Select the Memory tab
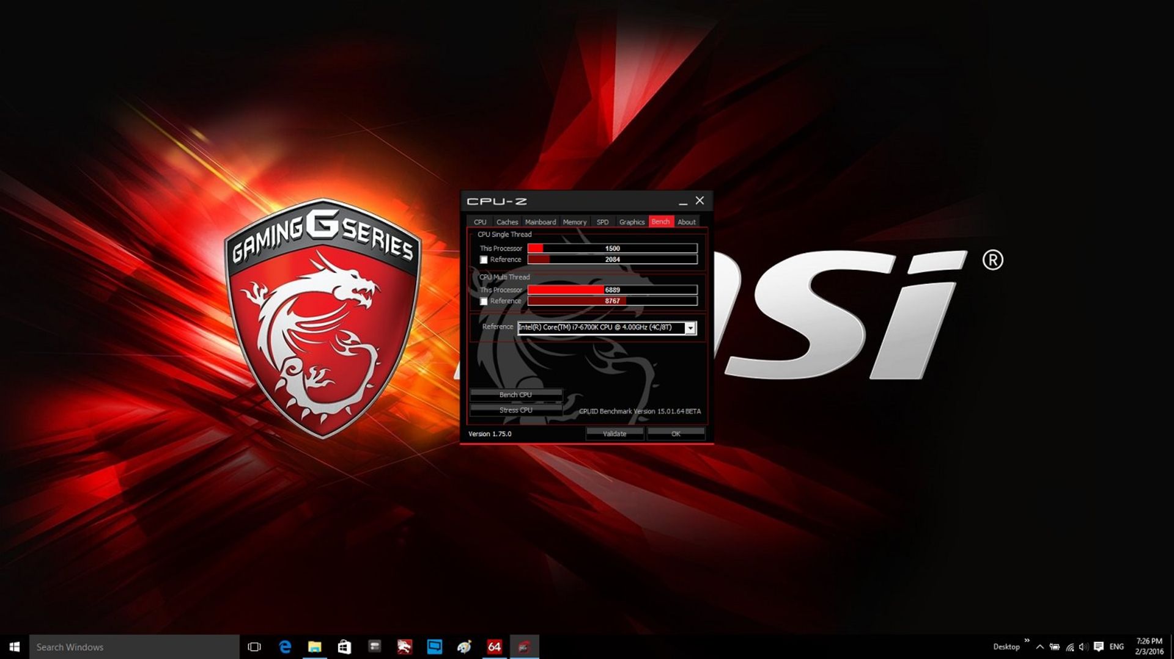 coord(575,222)
